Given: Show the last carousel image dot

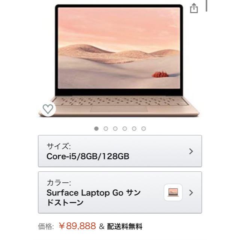Looking at the screenshot, I should 144,129.
